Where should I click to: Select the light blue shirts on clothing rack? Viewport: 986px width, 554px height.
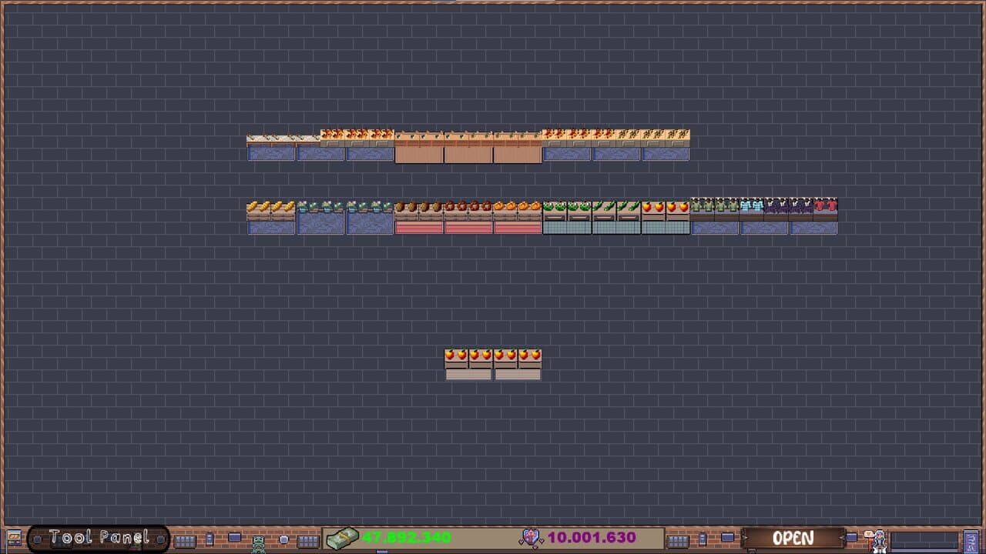(x=751, y=206)
